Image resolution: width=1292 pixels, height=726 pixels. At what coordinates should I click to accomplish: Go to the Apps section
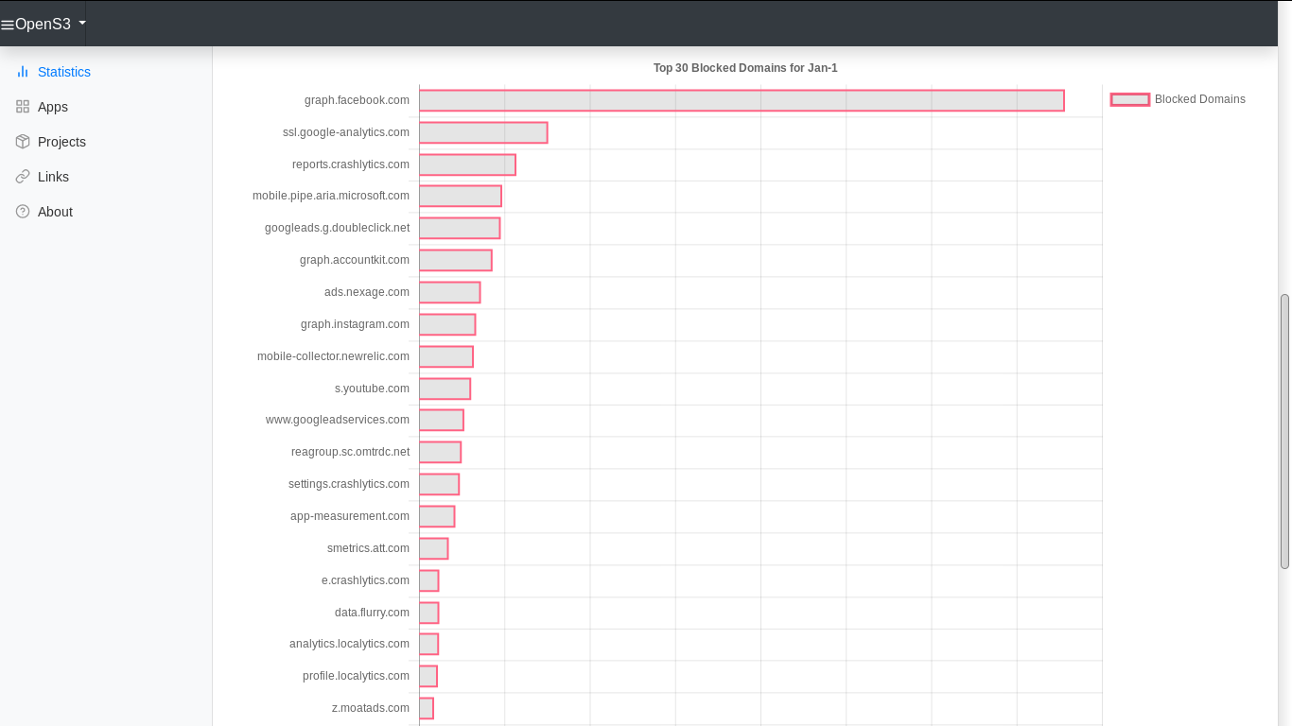[53, 107]
